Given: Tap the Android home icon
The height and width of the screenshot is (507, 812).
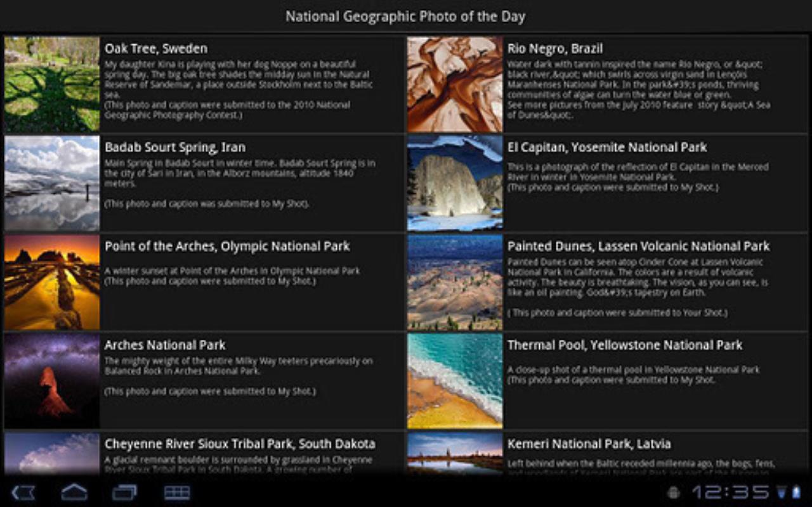Looking at the screenshot, I should pyautogui.click(x=74, y=492).
